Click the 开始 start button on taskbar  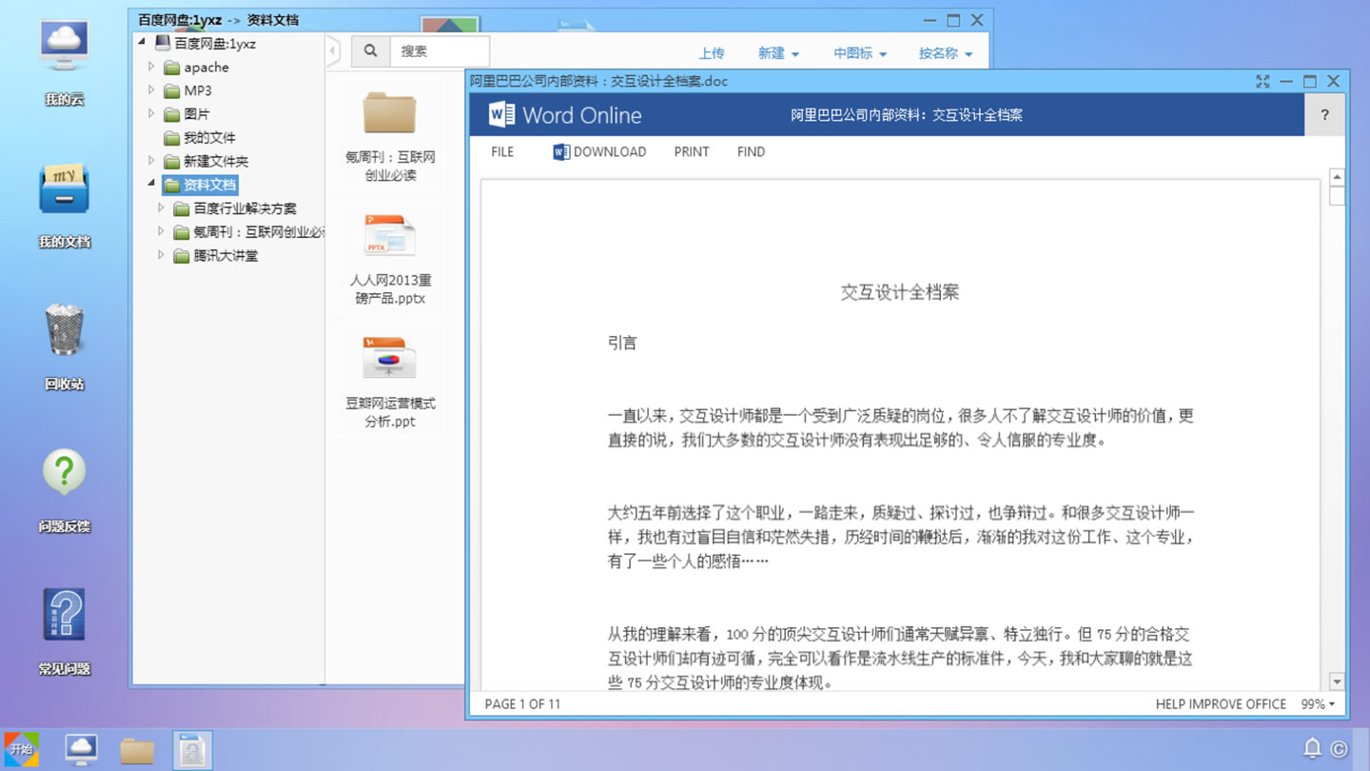(x=21, y=749)
